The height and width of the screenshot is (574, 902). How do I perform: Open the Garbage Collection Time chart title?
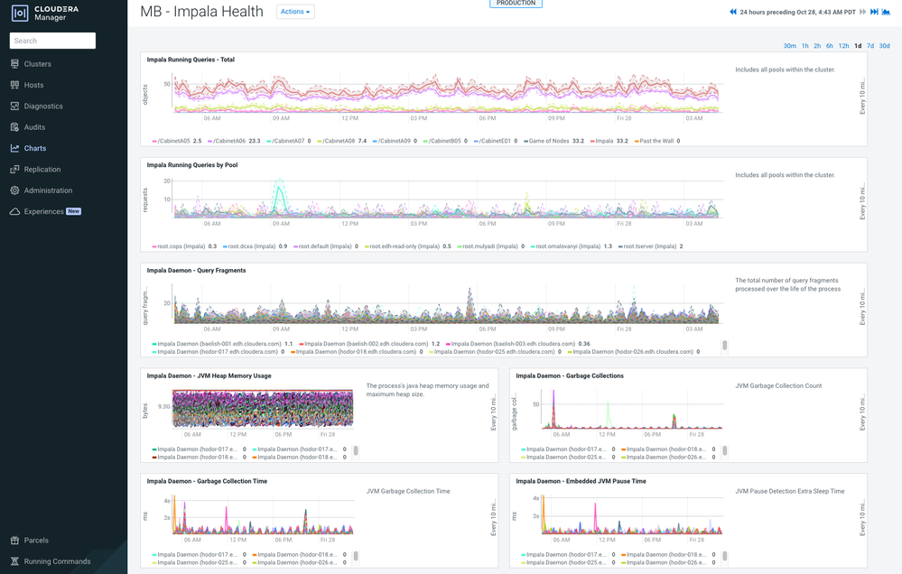tap(207, 481)
